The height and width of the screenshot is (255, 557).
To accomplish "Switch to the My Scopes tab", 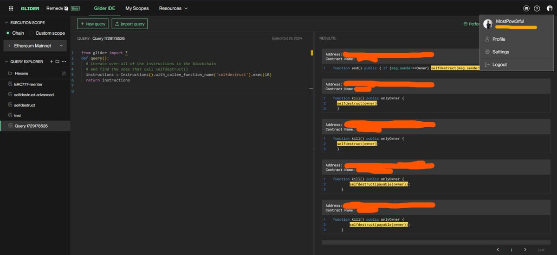I will pos(137,8).
